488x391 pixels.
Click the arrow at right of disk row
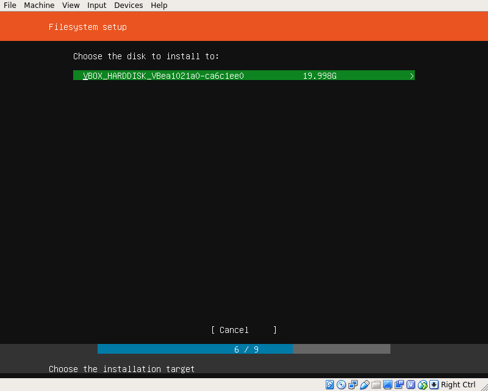pyautogui.click(x=412, y=76)
